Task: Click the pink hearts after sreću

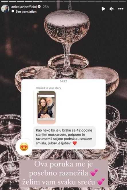Action: [101, 181]
